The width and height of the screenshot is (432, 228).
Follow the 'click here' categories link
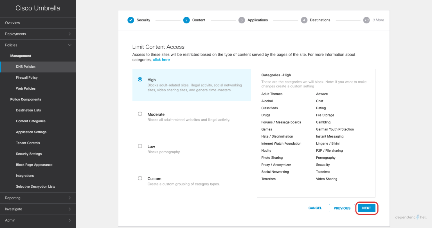click(x=161, y=60)
